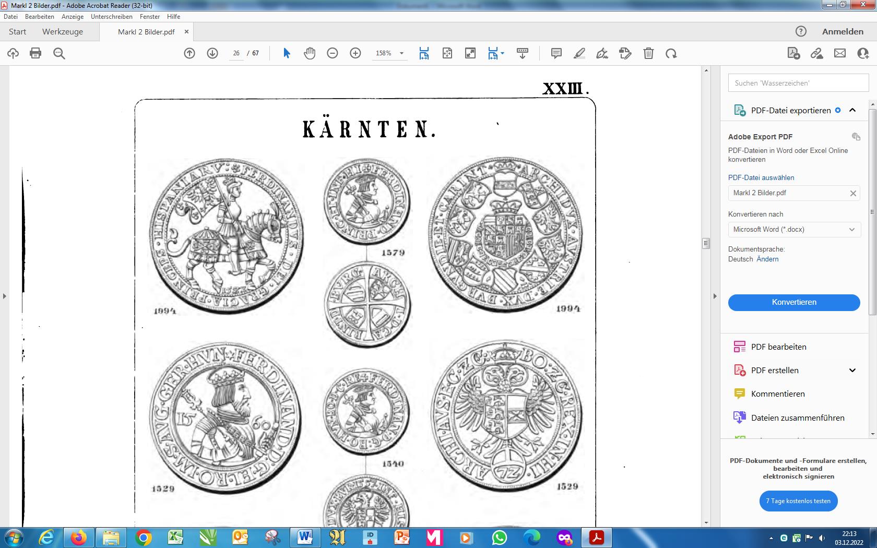Click the Konvertieren button
Viewport: 877px width, 548px height.
pos(794,302)
